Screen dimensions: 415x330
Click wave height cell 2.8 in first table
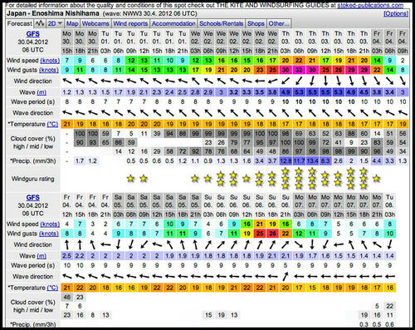195,92
